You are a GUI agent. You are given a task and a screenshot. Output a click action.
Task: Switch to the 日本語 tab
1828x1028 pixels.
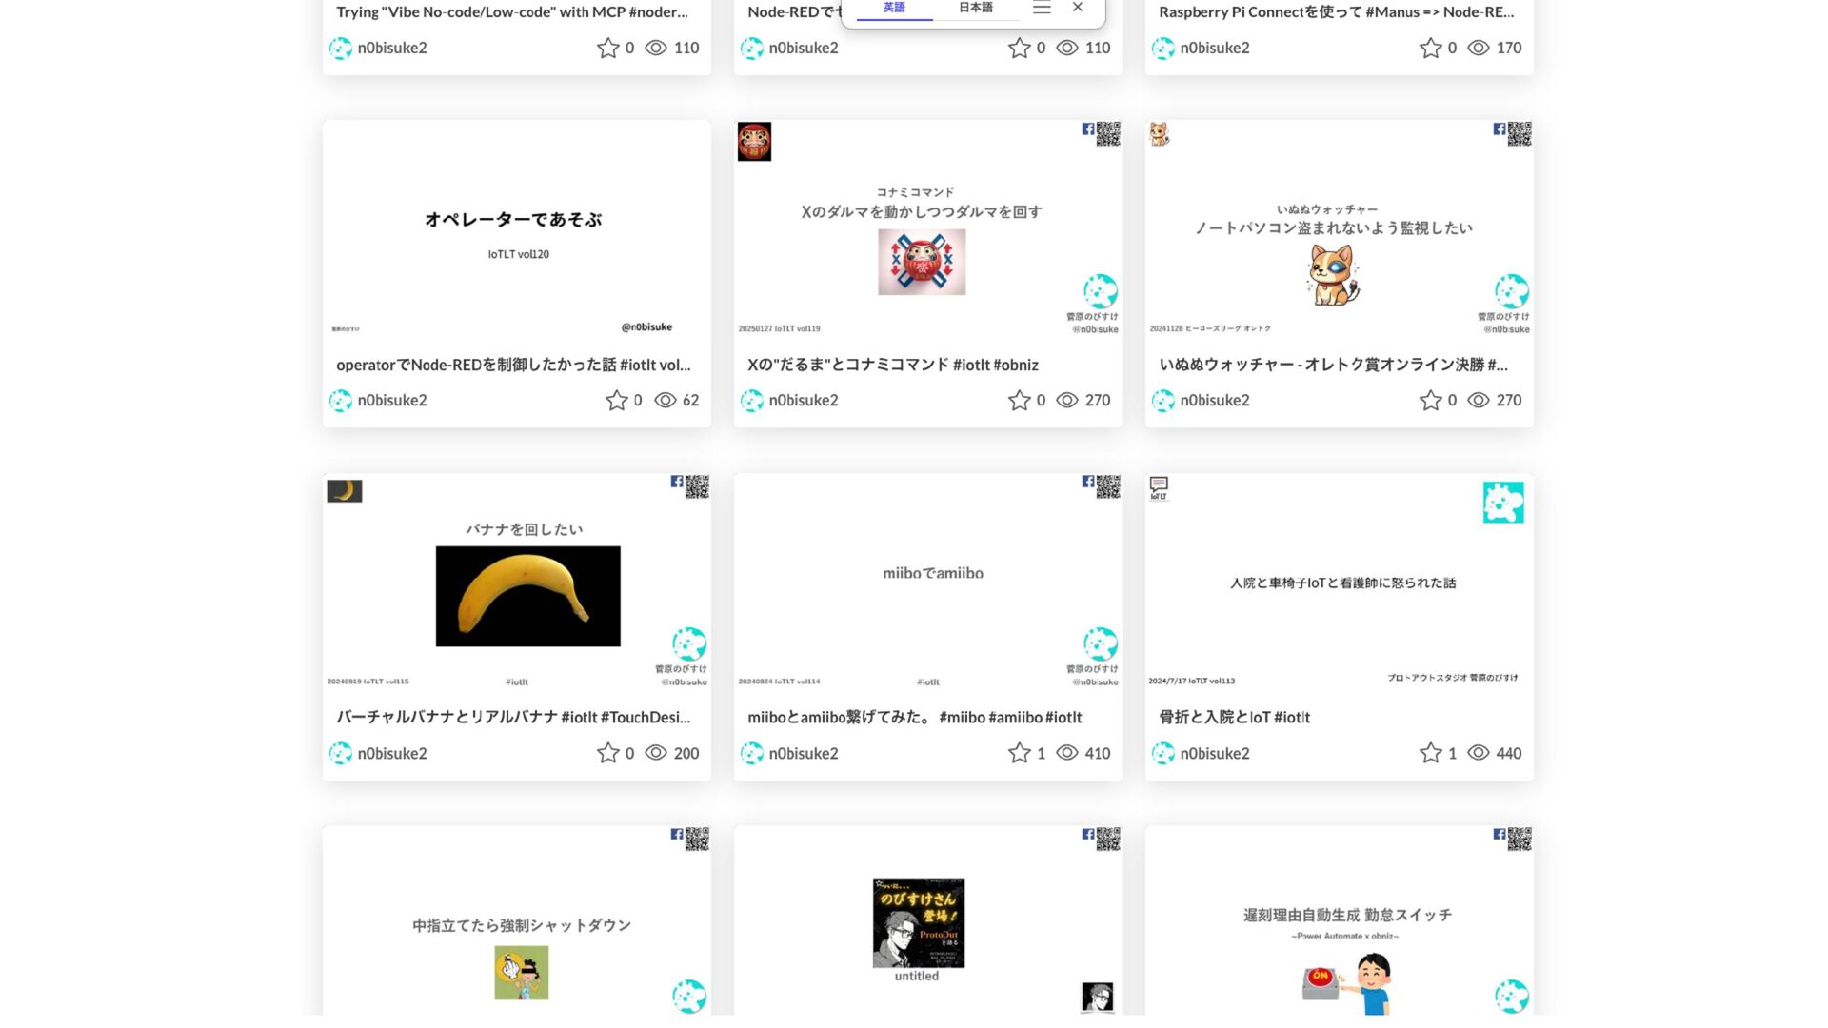point(975,8)
